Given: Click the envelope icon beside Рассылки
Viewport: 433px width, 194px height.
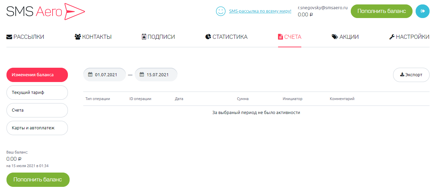Looking at the screenshot, I should tap(9, 37).
